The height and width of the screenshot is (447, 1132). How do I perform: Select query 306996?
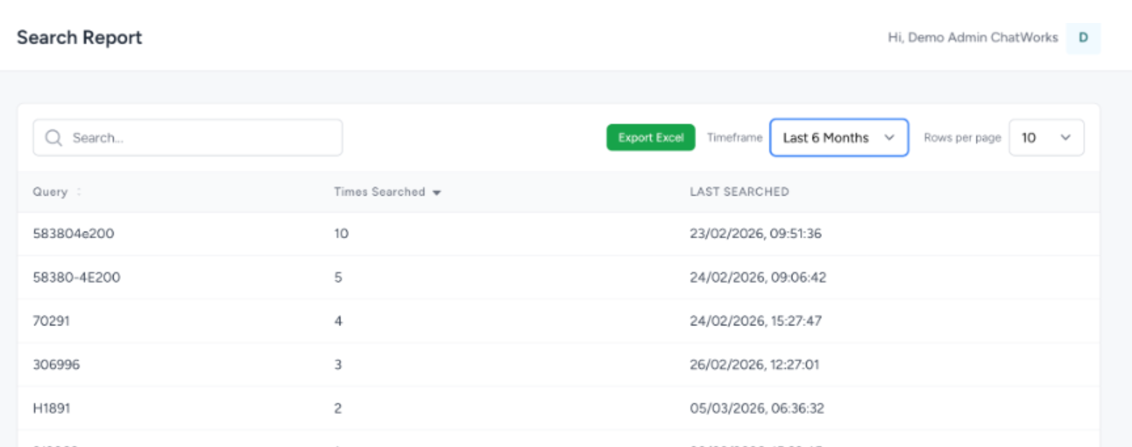tap(57, 364)
